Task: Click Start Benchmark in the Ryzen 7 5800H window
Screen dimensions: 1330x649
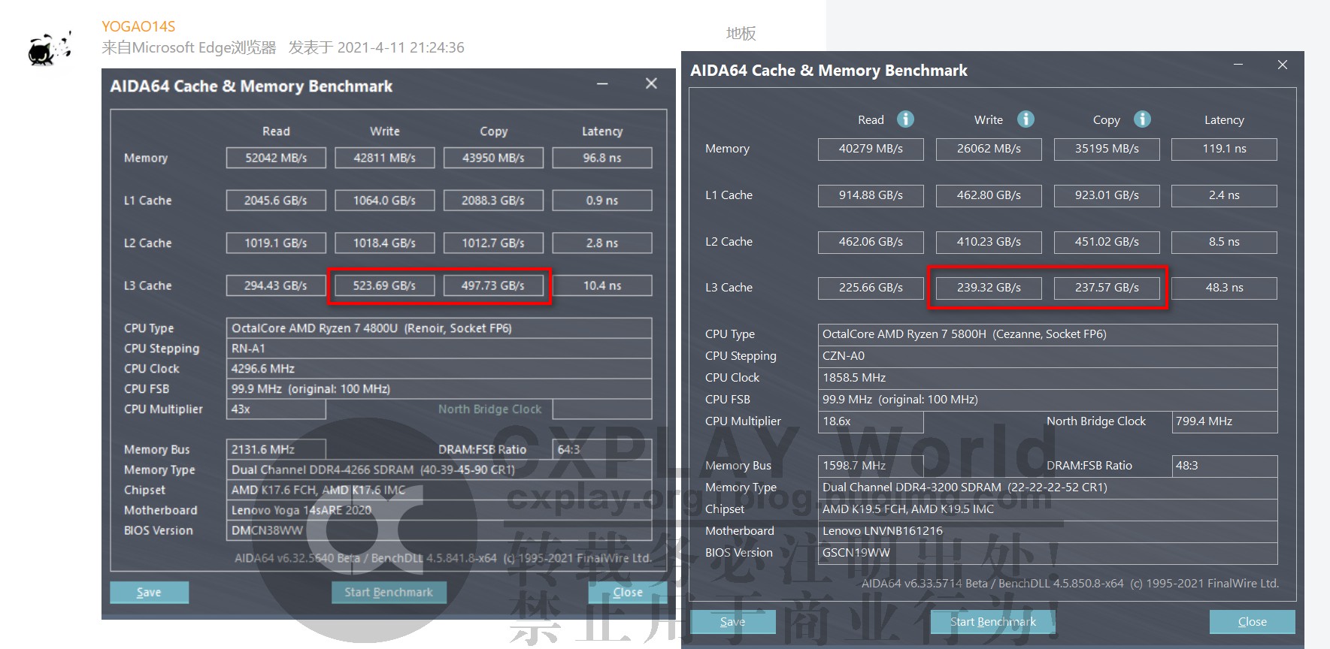Action: 993,621
